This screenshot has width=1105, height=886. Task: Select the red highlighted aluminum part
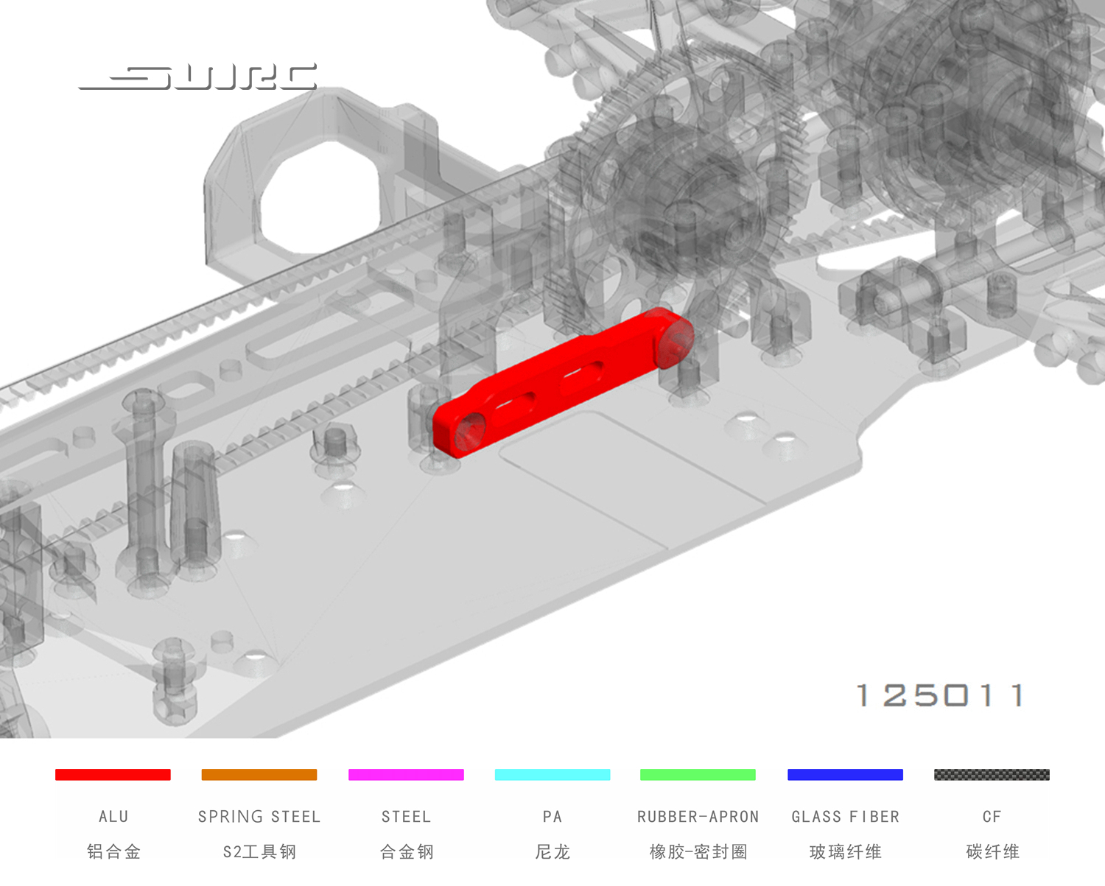pyautogui.click(x=560, y=383)
